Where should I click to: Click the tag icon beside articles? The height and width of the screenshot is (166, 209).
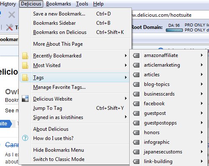(x=136, y=75)
